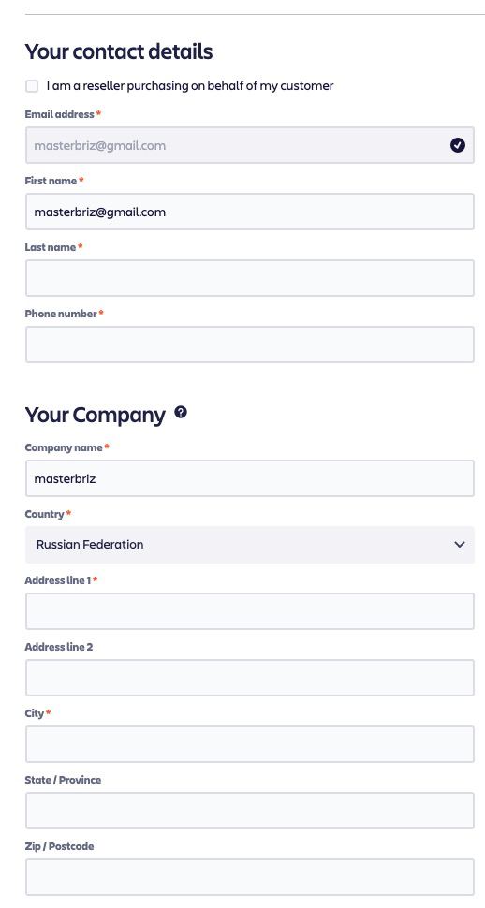Click the chevron arrow in Country selector

click(x=460, y=545)
